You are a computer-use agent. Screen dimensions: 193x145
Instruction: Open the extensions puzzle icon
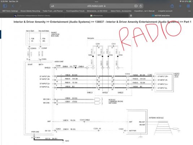(x=136, y=6)
